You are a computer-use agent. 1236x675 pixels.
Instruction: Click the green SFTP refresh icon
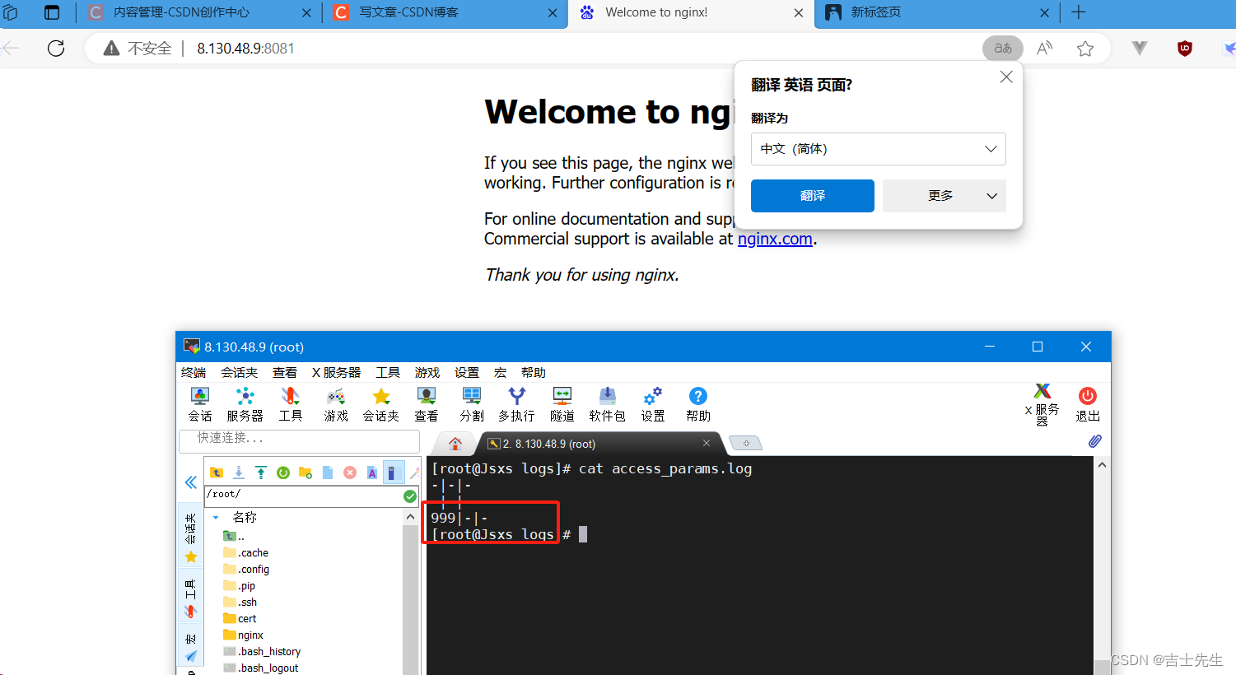[283, 472]
